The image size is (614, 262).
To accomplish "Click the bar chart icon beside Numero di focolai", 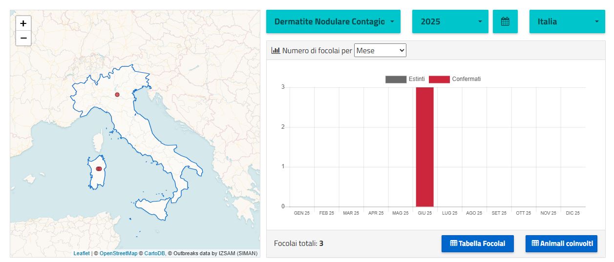I will (x=275, y=50).
